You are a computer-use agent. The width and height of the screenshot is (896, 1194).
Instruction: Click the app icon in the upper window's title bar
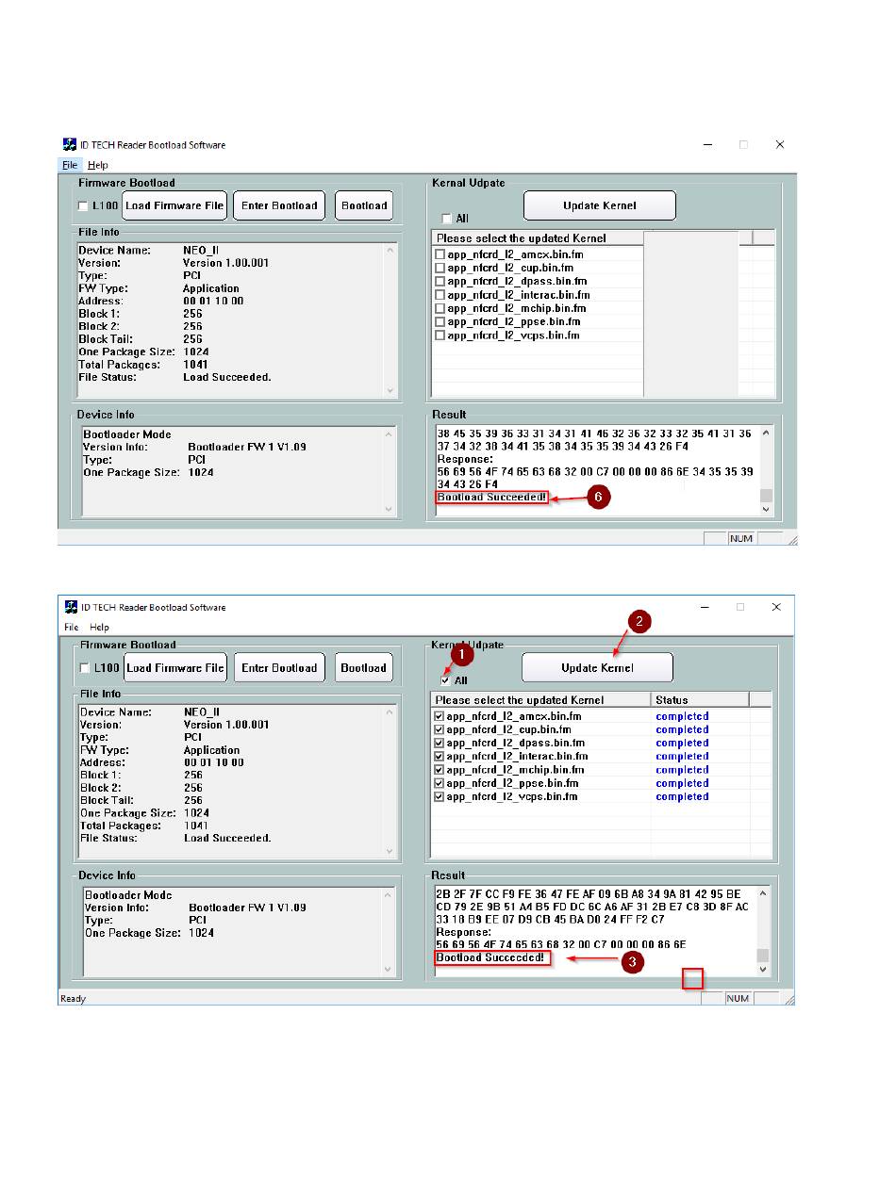click(x=70, y=144)
